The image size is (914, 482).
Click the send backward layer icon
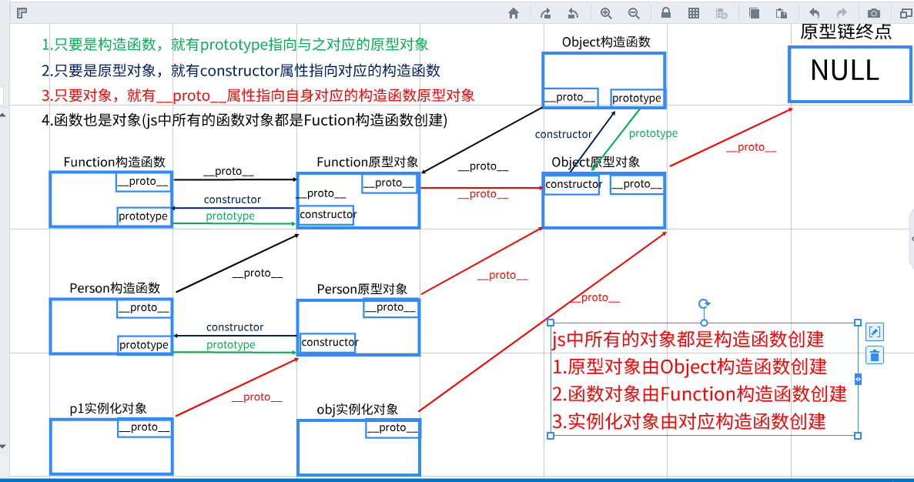click(x=573, y=13)
